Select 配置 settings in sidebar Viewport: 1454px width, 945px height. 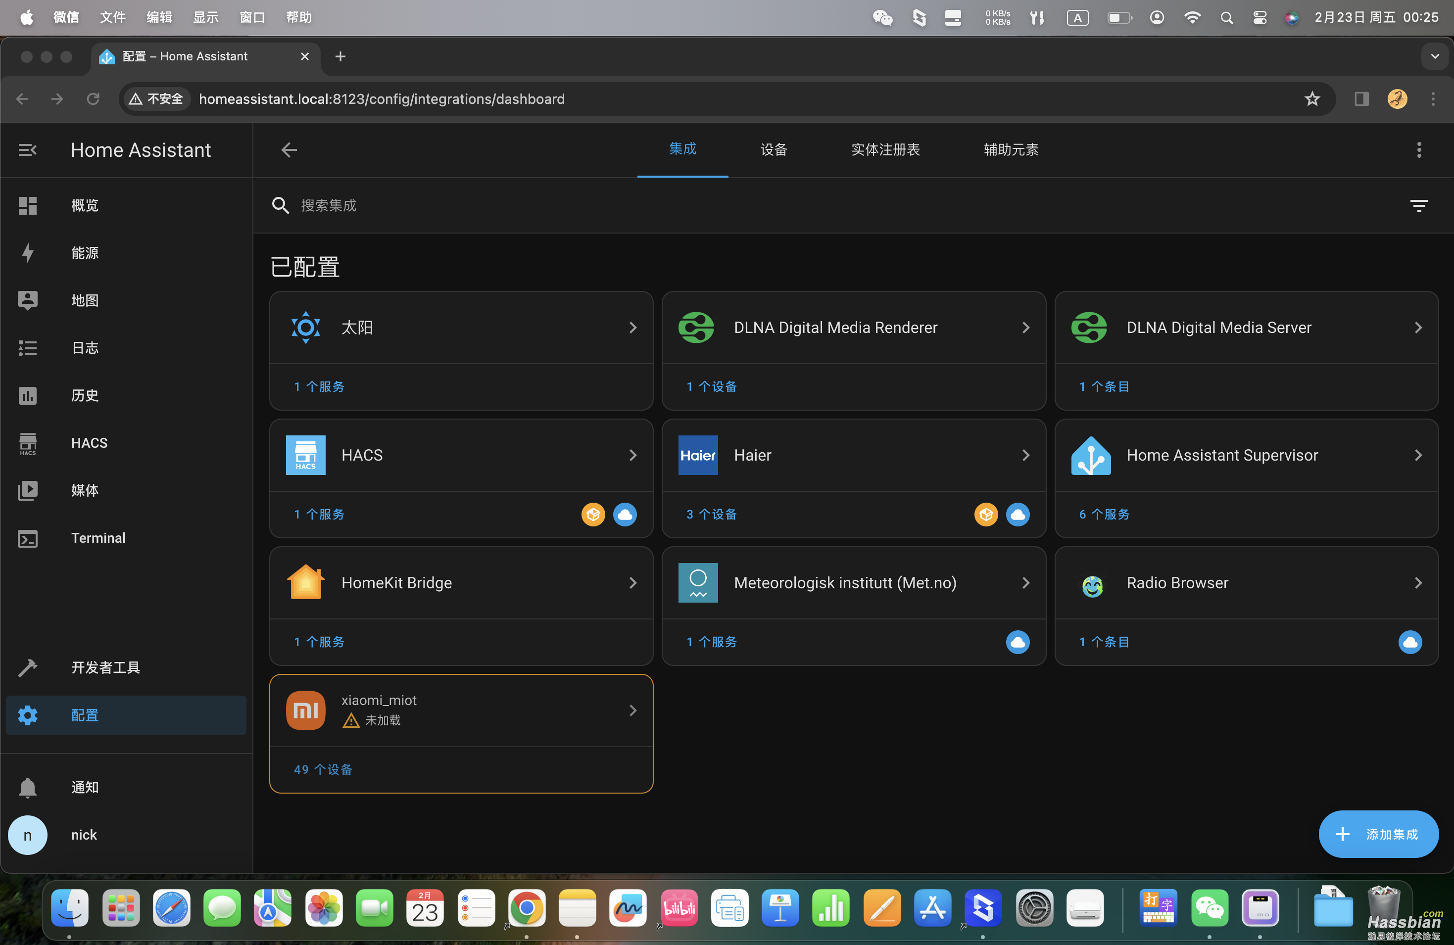coord(126,715)
